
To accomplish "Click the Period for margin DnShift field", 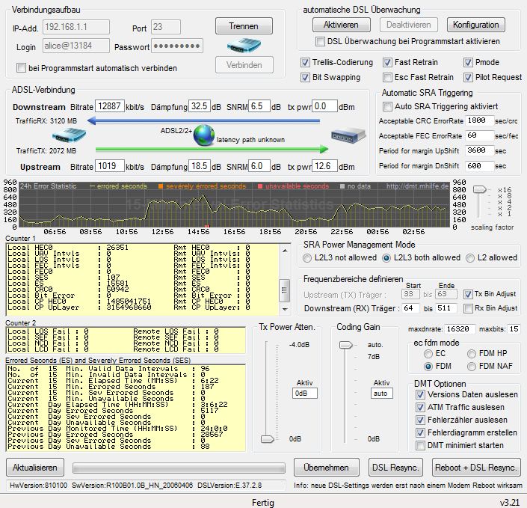I will coord(479,166).
